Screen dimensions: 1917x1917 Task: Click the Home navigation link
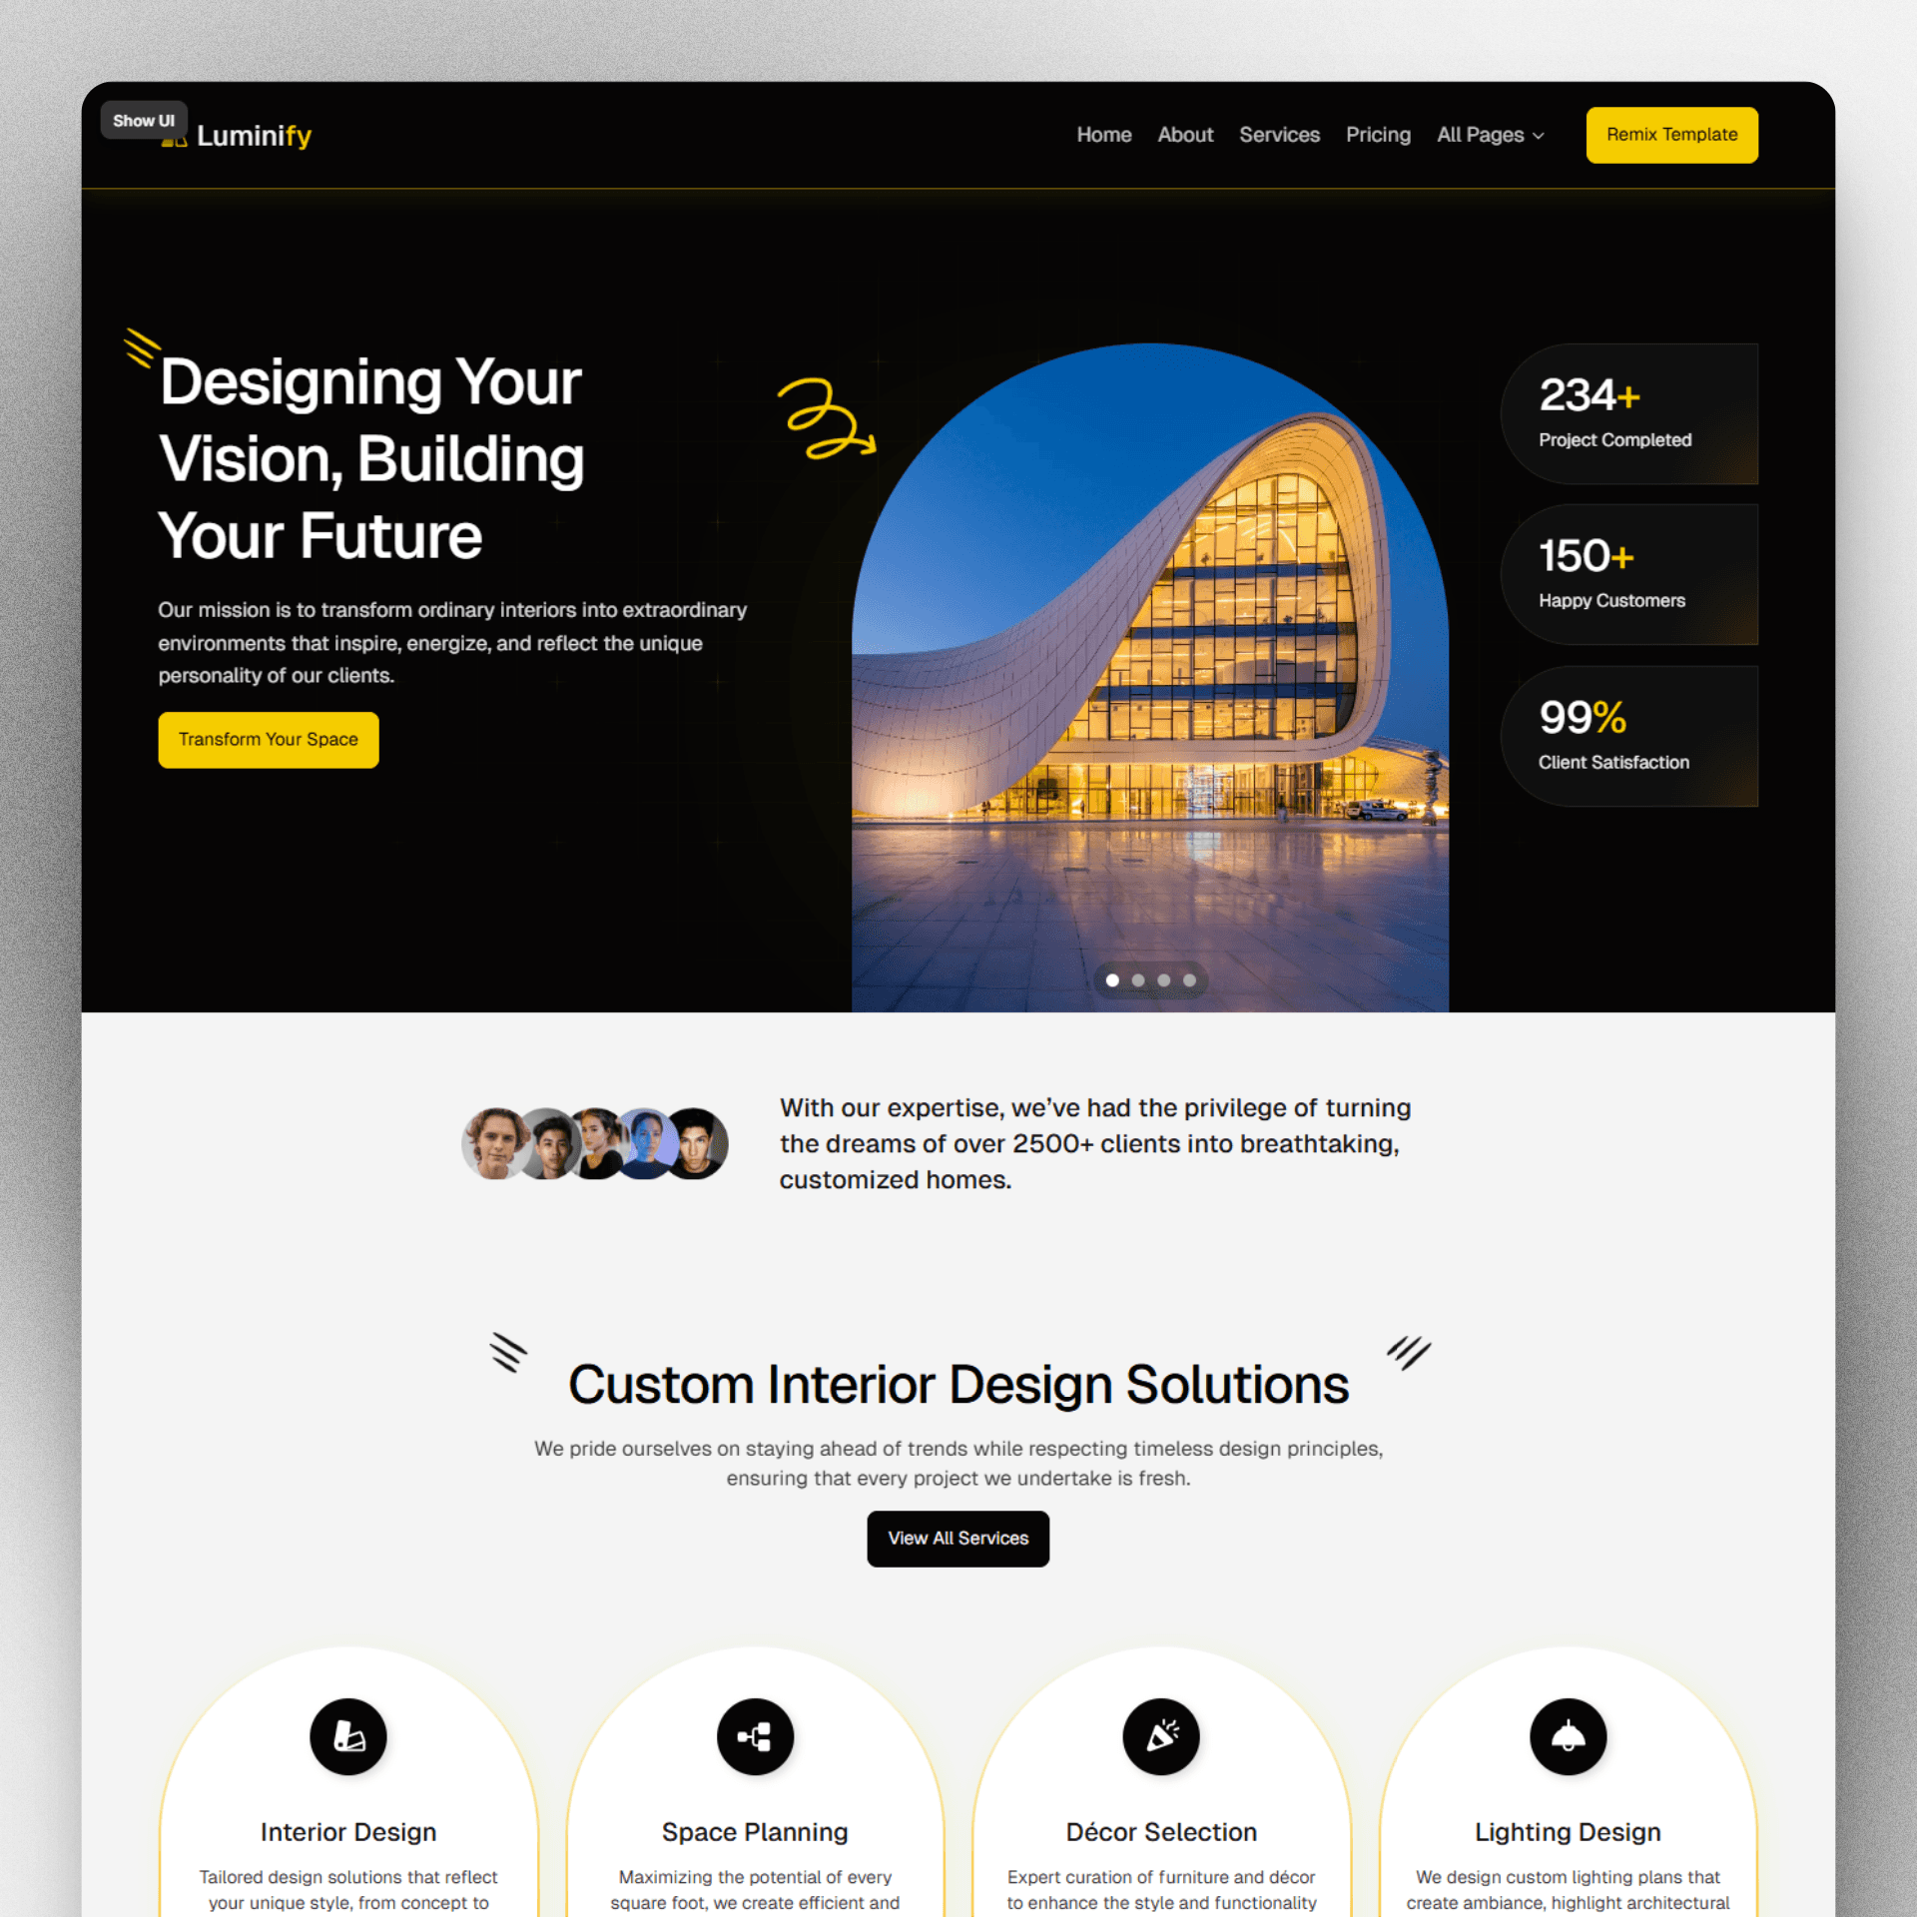pyautogui.click(x=1100, y=134)
